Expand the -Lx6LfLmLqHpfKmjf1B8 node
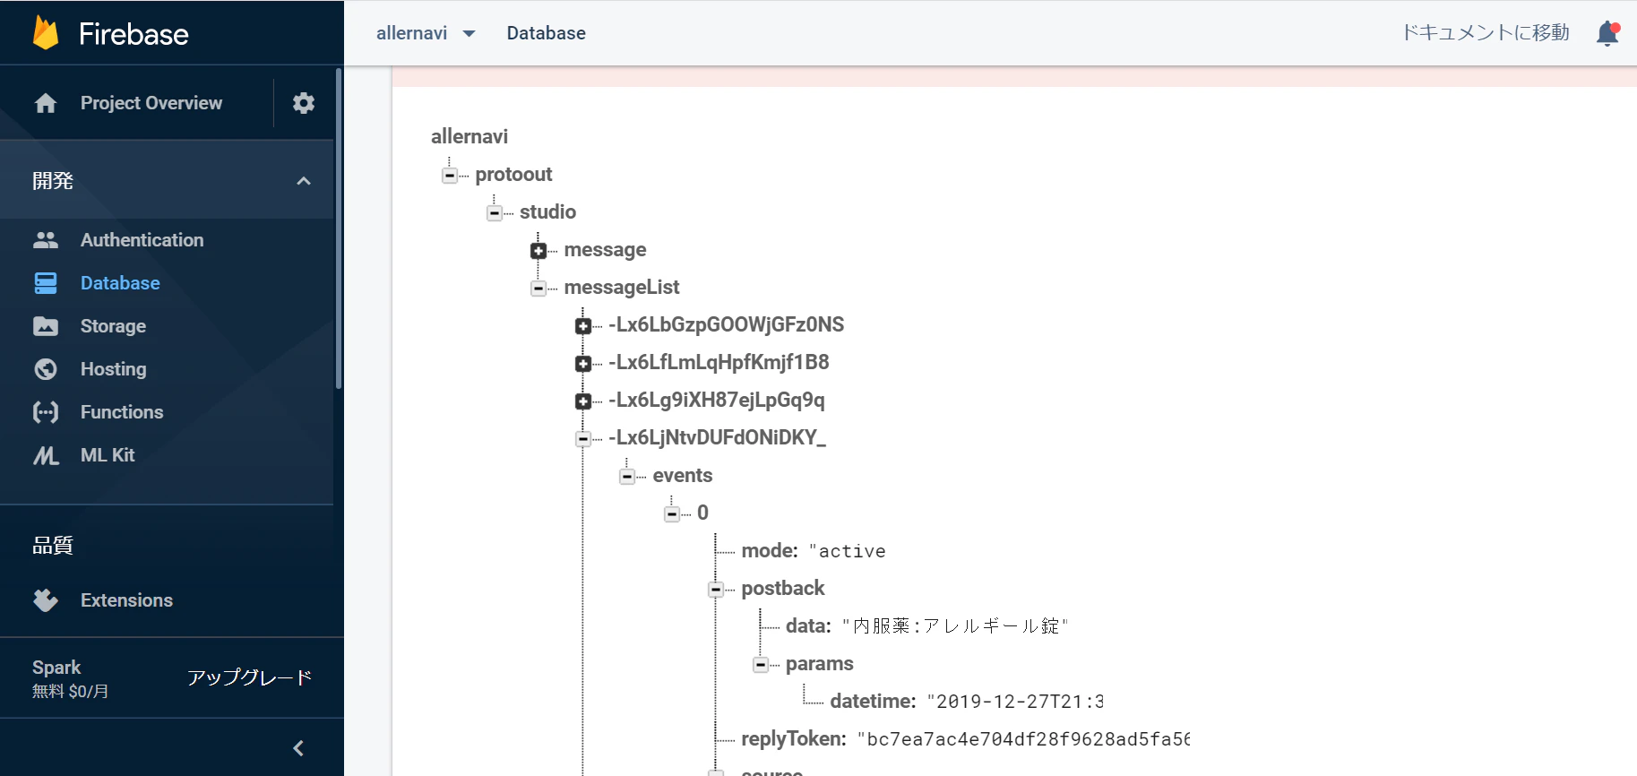The image size is (1637, 776). (x=583, y=364)
